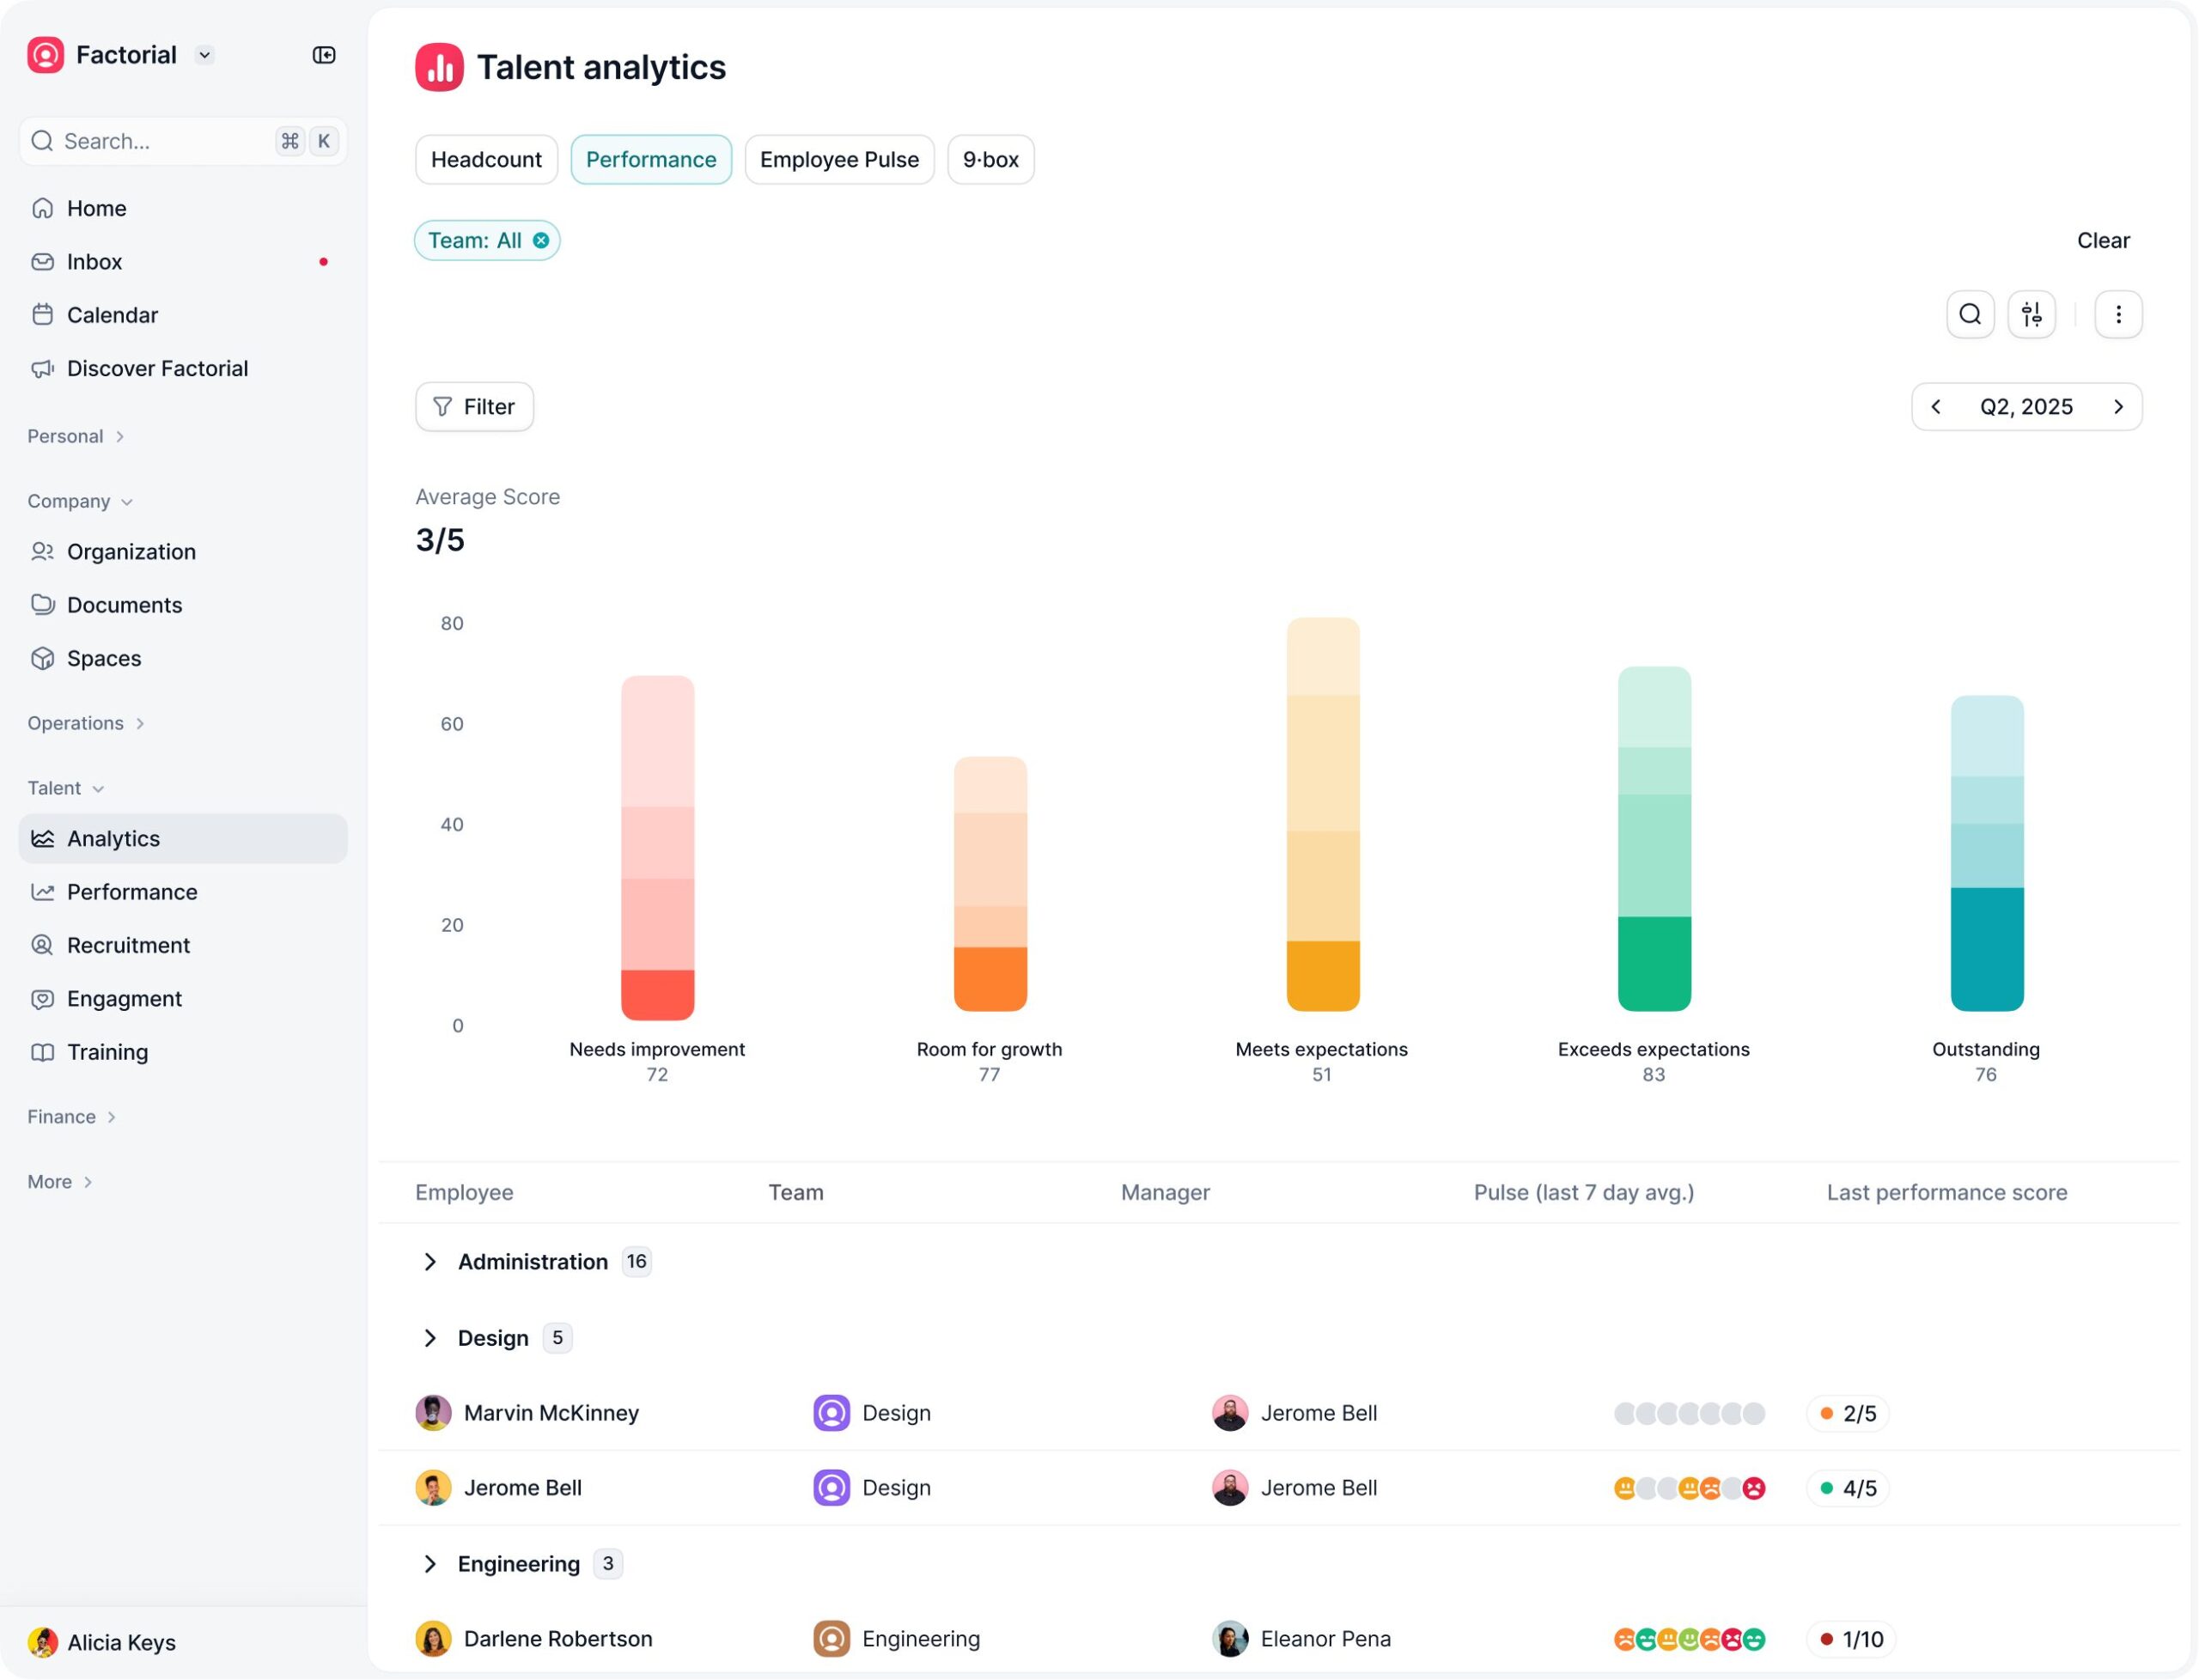Image resolution: width=2199 pixels, height=1680 pixels.
Task: Click Jerome Bell's pulse emoji row
Action: coord(1689,1488)
